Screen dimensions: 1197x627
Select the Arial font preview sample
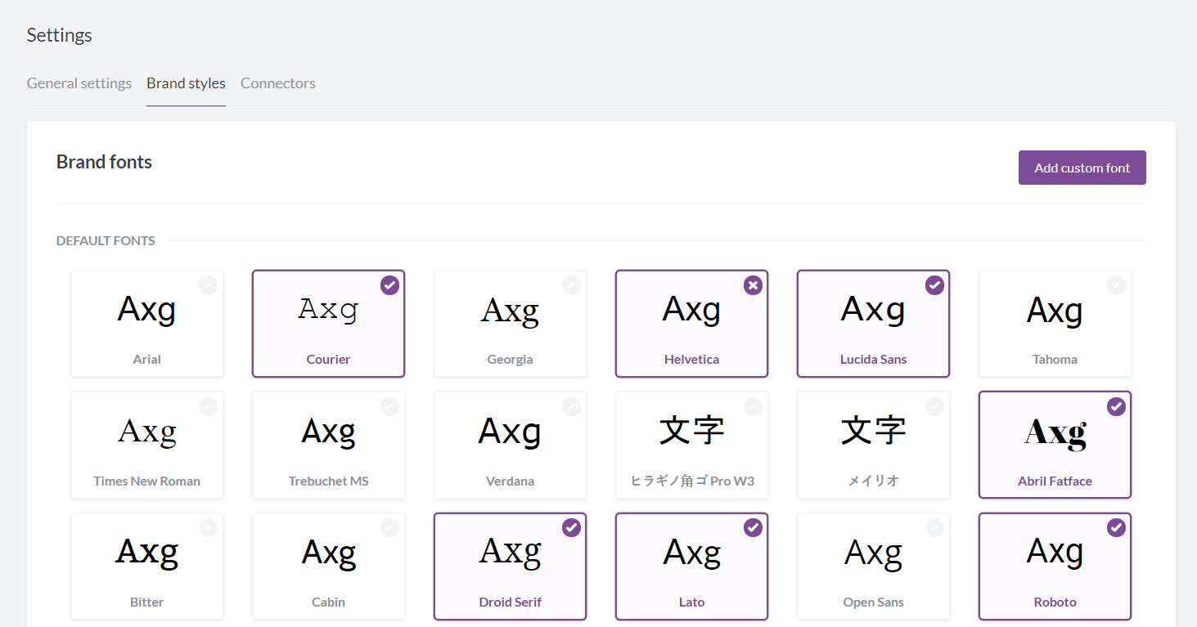(x=147, y=311)
